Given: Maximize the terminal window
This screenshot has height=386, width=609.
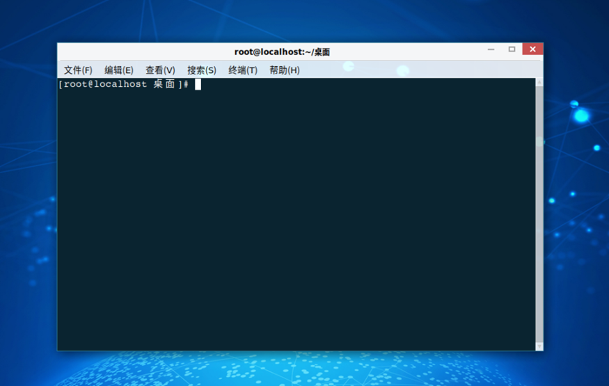Looking at the screenshot, I should point(512,49).
